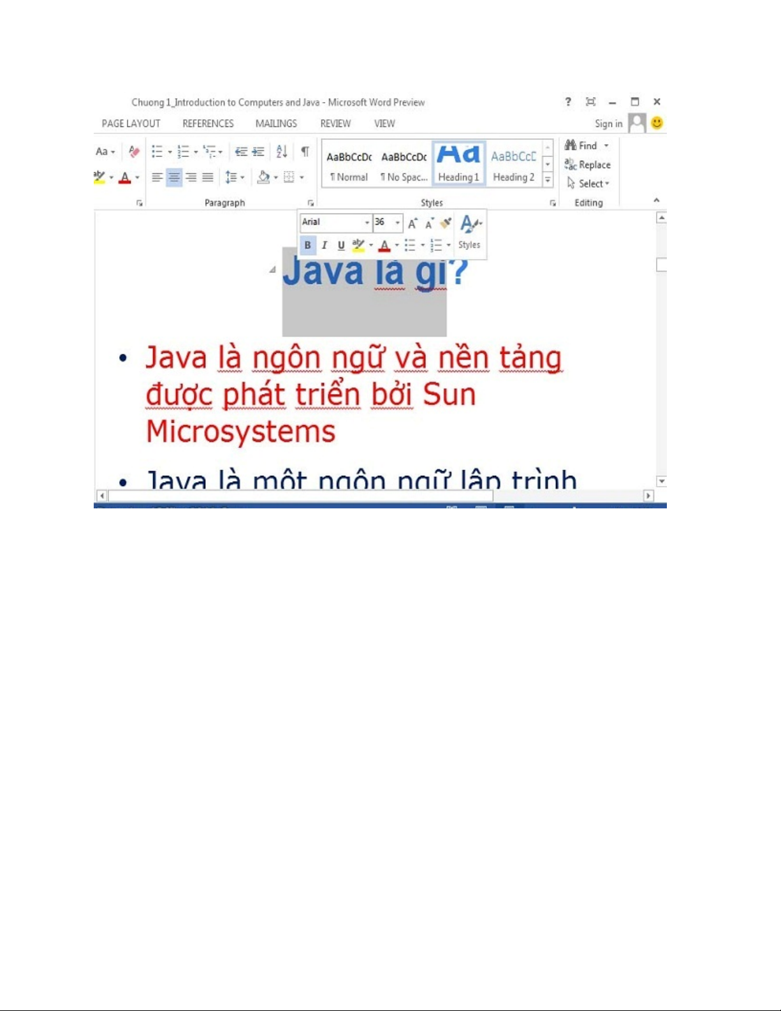Click the Replace button
The height and width of the screenshot is (1011, 781).
coord(587,165)
